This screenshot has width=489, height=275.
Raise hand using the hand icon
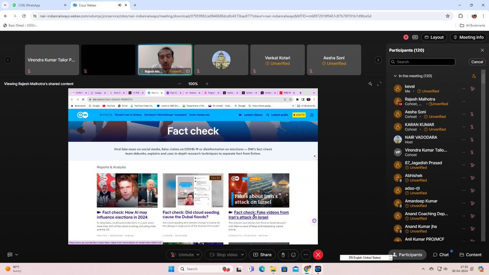[x=283, y=255]
